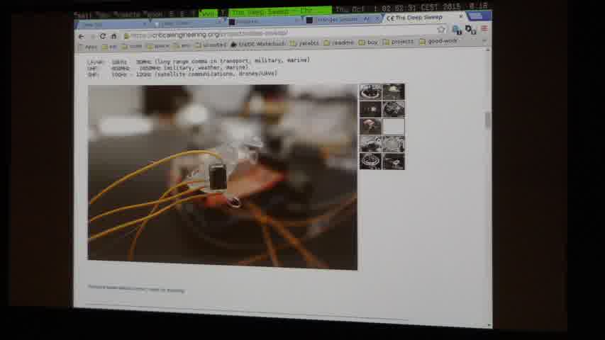Reload the page with the refresh icon
Screen dimensions: 605x340
(x=103, y=36)
